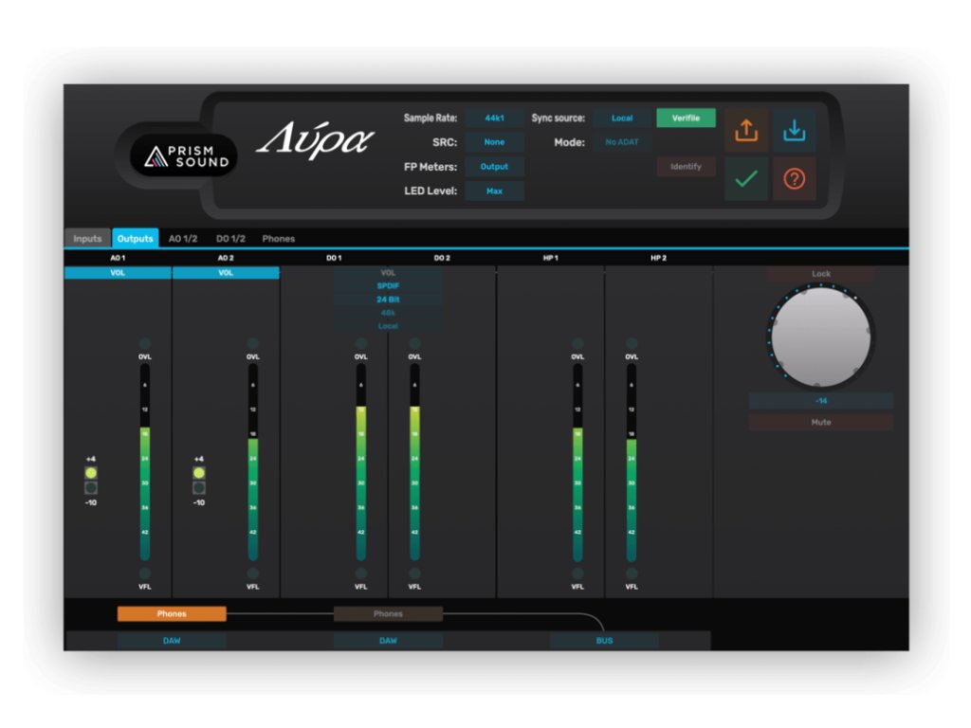The image size is (971, 728).
Task: Open the Mode No ADAT dropdown
Action: tap(622, 142)
